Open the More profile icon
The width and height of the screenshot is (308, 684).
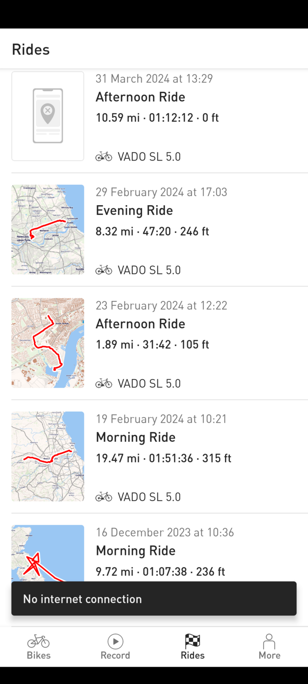(x=269, y=641)
